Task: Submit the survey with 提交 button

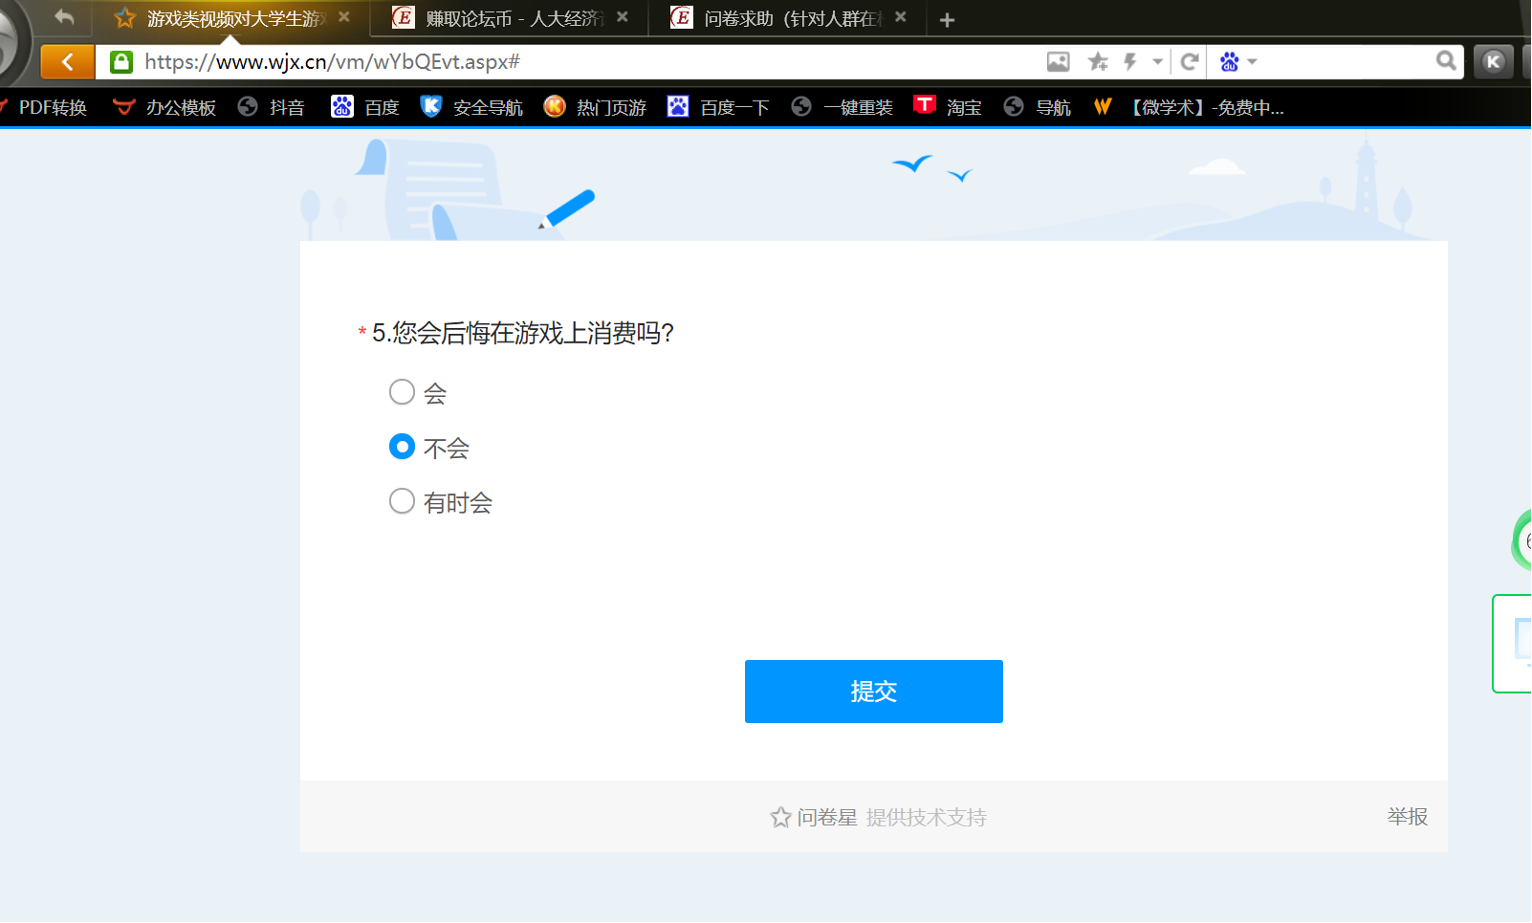Action: coord(874,692)
